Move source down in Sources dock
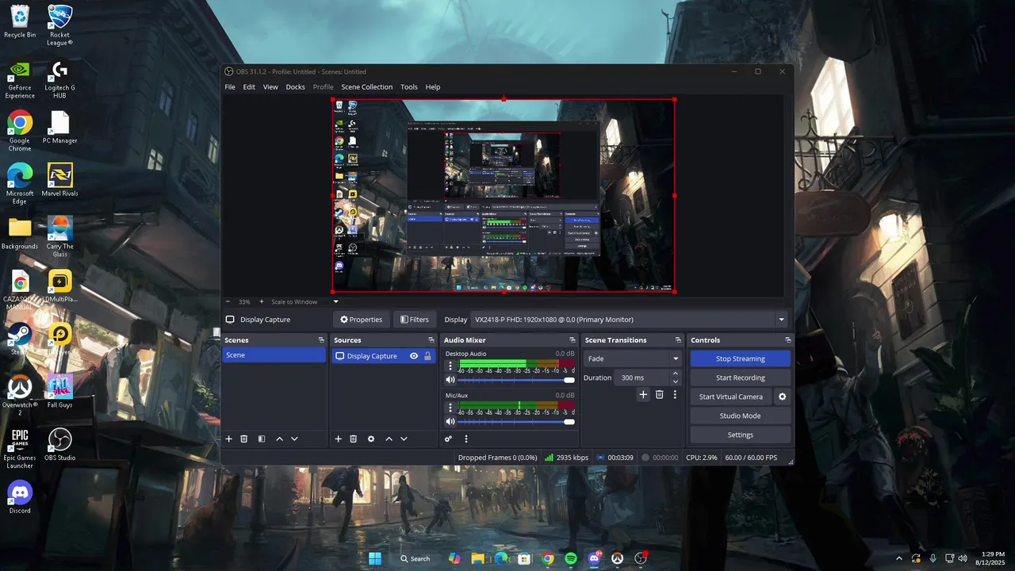 pyautogui.click(x=404, y=439)
